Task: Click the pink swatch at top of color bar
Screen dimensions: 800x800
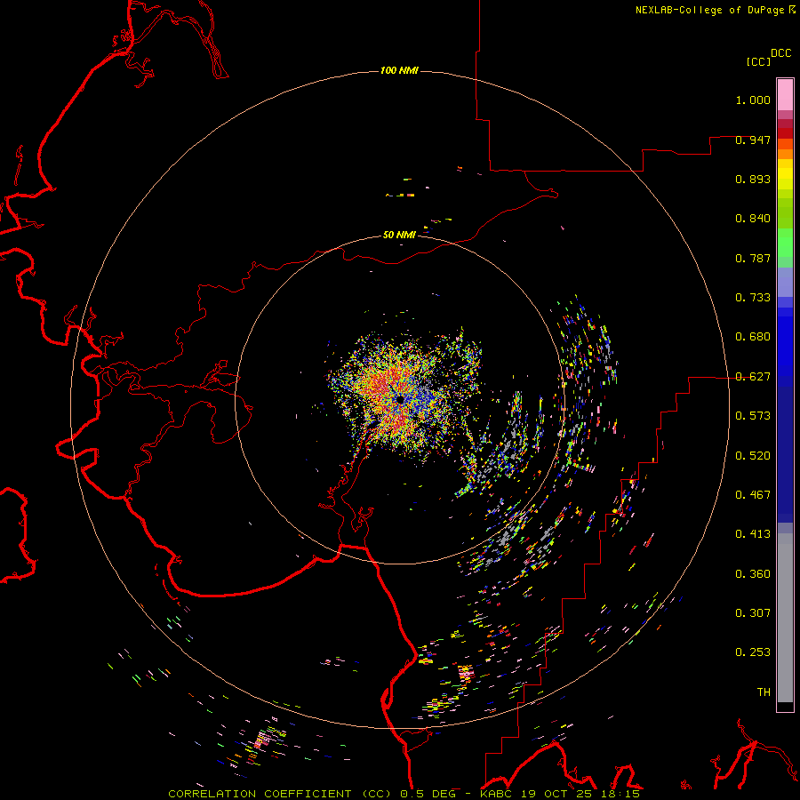Action: pyautogui.click(x=785, y=95)
